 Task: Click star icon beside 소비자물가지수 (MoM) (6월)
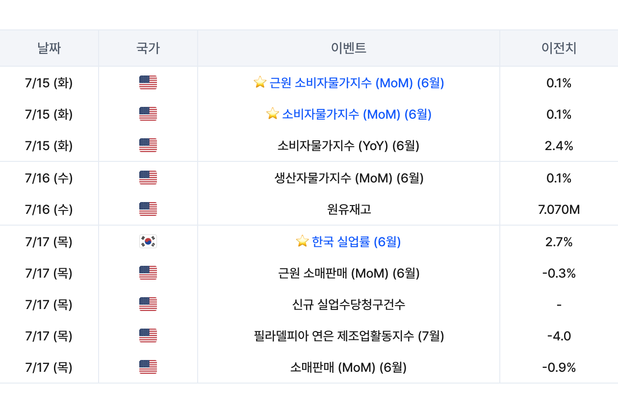point(273,114)
